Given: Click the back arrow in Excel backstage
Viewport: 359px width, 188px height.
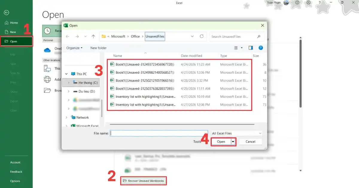Looking at the screenshot, I should pos(6,13).
